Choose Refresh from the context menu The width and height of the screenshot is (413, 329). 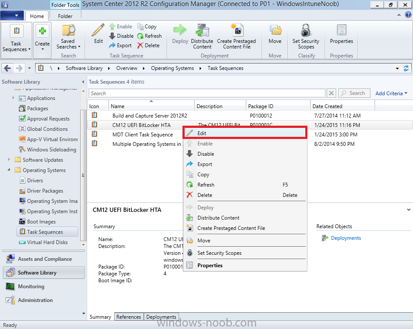pyautogui.click(x=245, y=185)
